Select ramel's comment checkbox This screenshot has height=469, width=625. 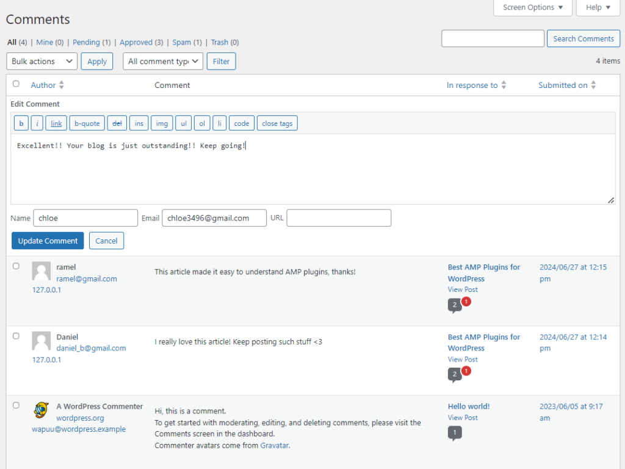[x=16, y=266]
